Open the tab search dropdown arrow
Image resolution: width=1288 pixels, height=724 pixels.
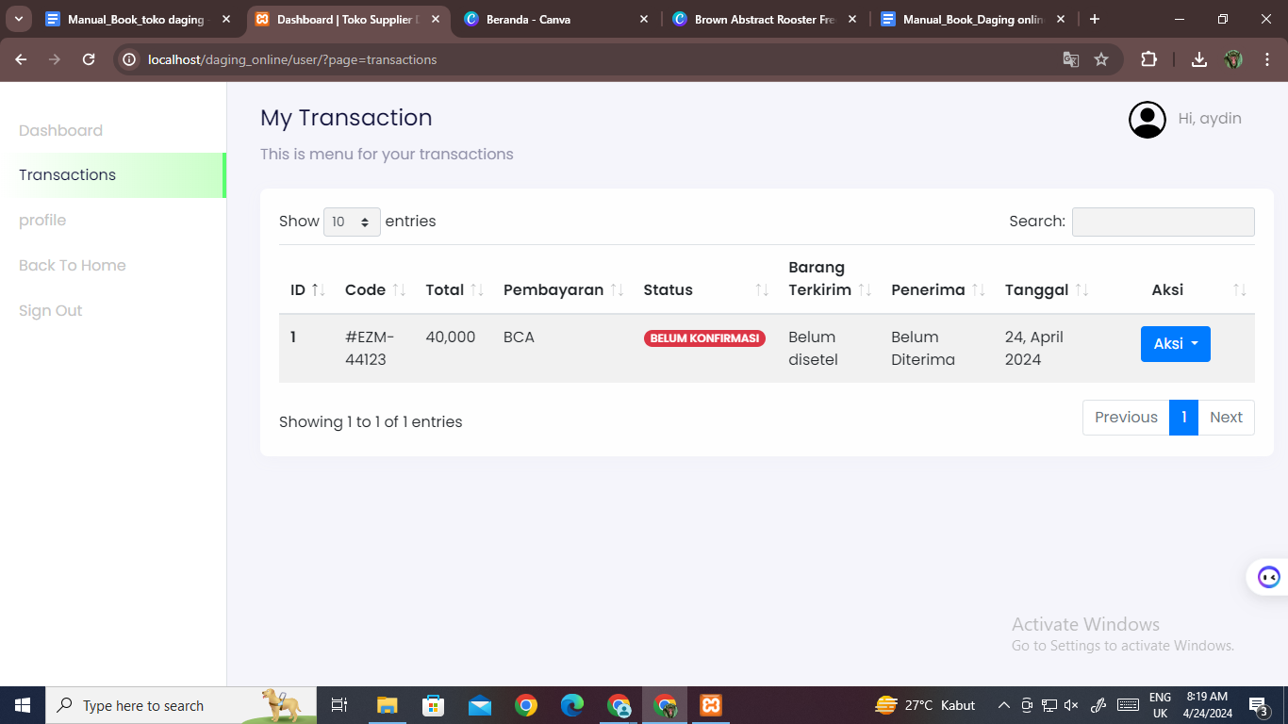click(x=19, y=19)
